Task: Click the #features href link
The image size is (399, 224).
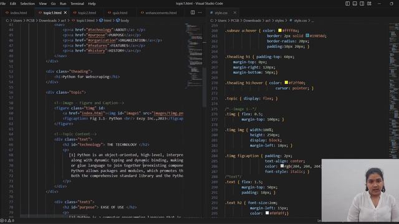Action: tap(97, 45)
